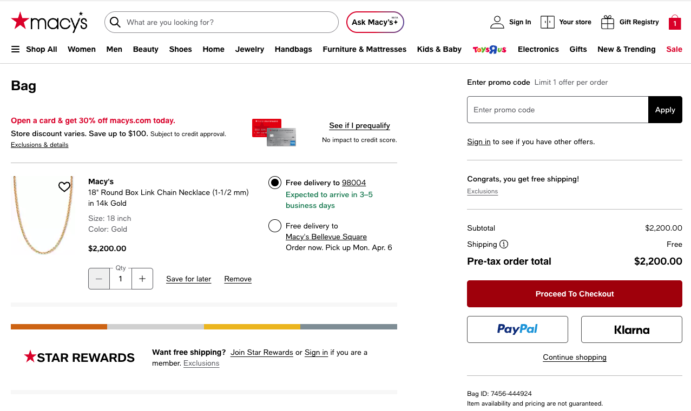The height and width of the screenshot is (411, 691).
Task: Select Free delivery to 98004 option
Action: click(275, 183)
